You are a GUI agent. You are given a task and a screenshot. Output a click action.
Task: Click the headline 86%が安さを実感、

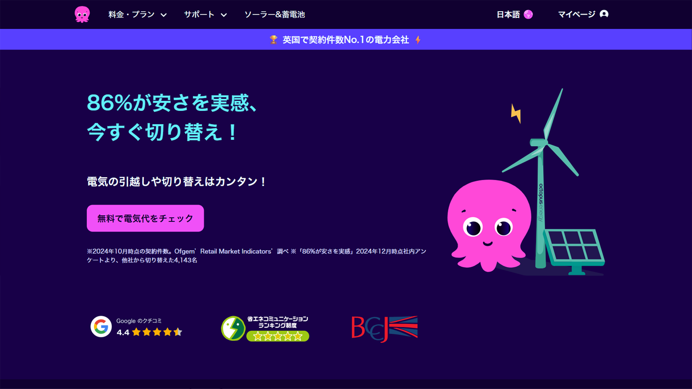tap(173, 103)
